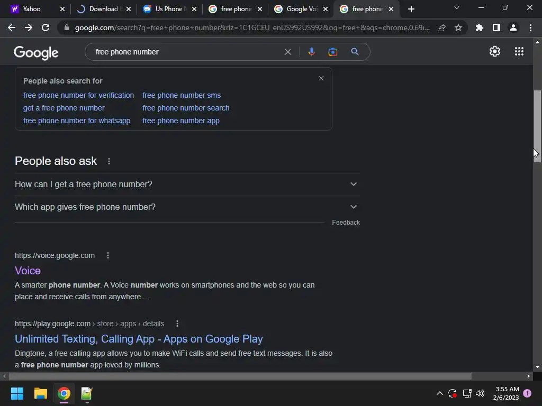Open File Explorer from taskbar

(40, 393)
